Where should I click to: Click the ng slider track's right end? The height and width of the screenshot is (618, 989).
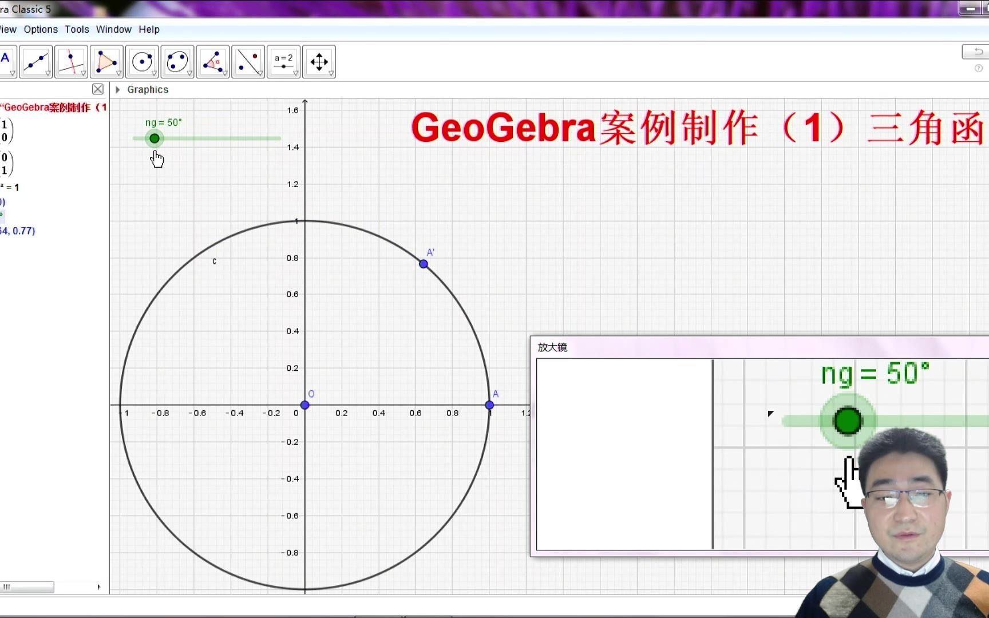click(279, 138)
